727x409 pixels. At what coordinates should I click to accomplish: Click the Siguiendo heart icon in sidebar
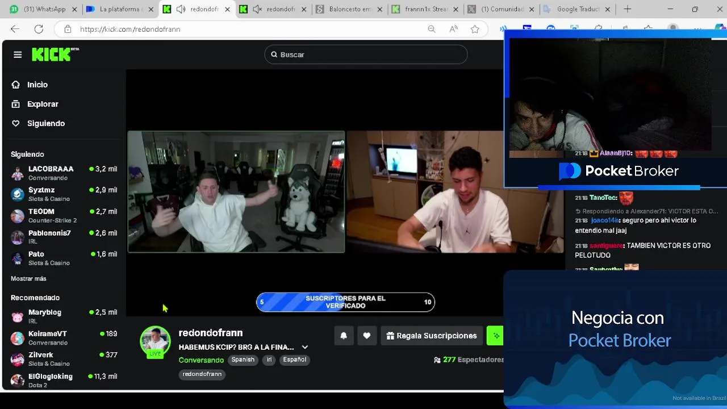coord(16,123)
